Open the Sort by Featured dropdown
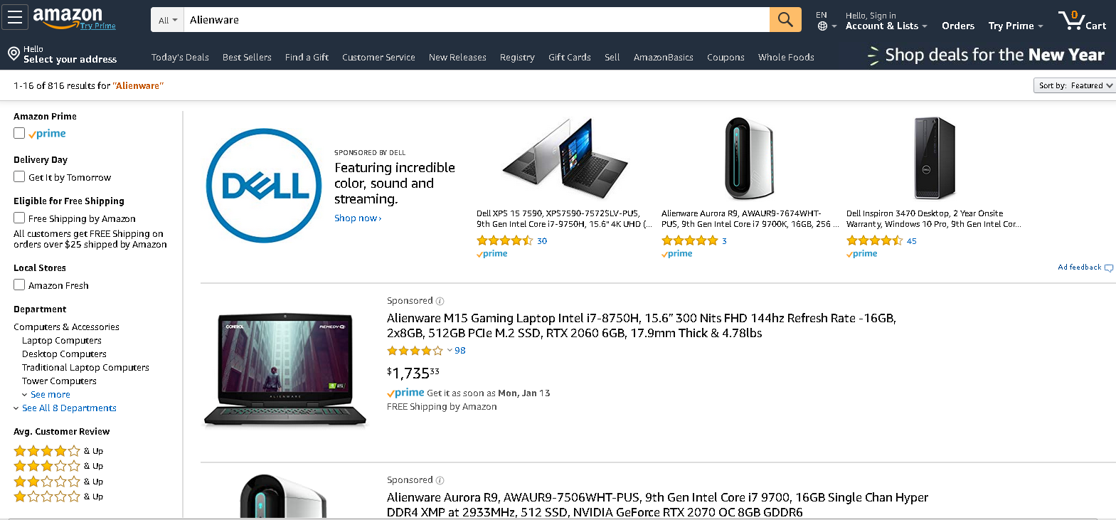This screenshot has height=520, width=1116. point(1074,85)
